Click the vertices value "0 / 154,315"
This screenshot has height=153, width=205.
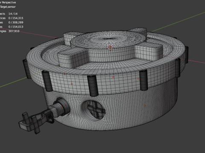[16, 18]
